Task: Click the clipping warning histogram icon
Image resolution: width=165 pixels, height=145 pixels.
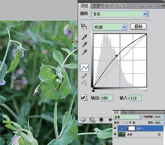Action: [84, 97]
